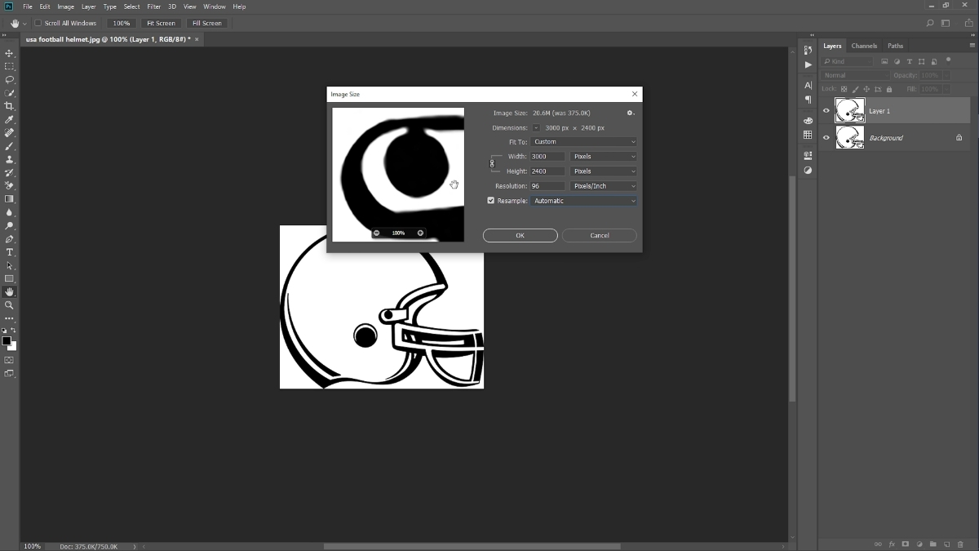Select the Lasso tool
This screenshot has height=551, width=979.
pyautogui.click(x=9, y=80)
